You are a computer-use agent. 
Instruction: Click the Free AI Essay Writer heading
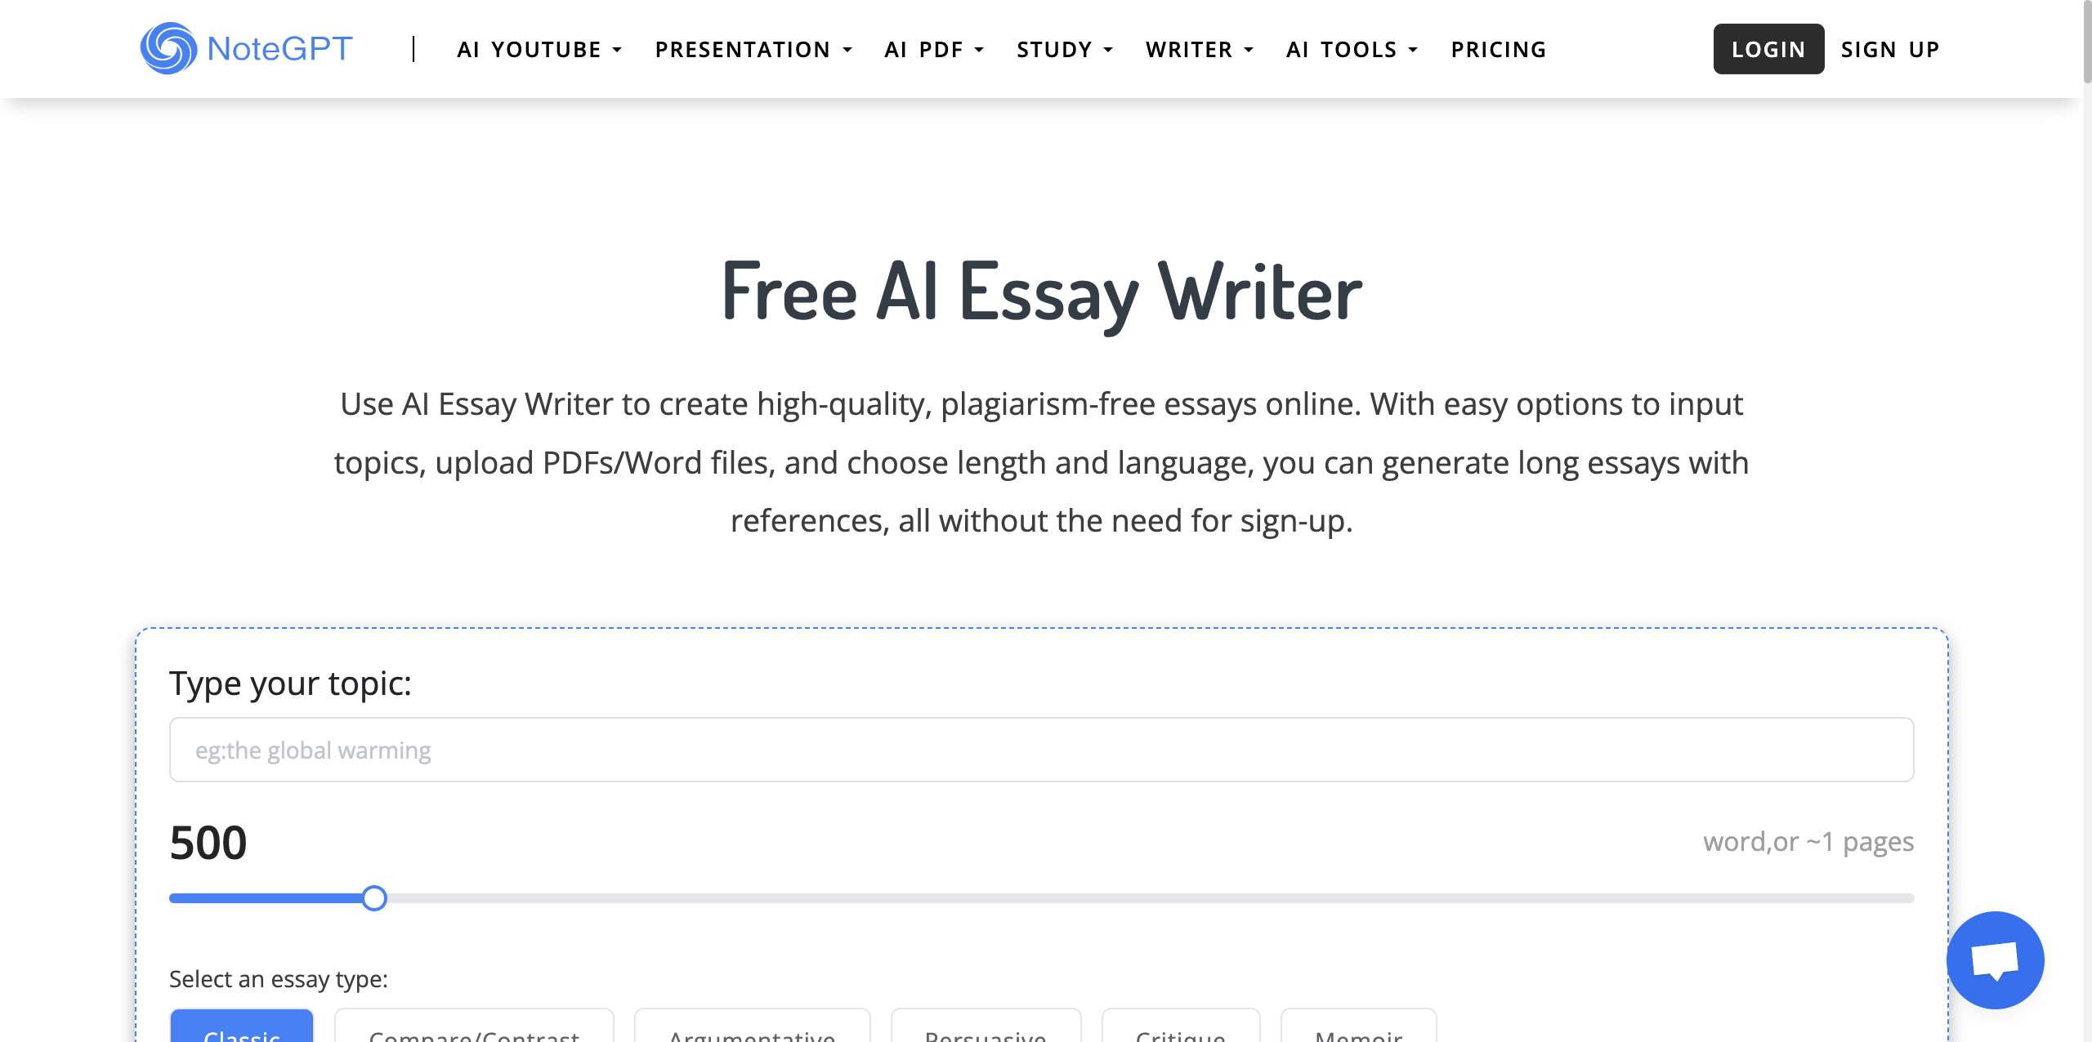[x=1041, y=292]
